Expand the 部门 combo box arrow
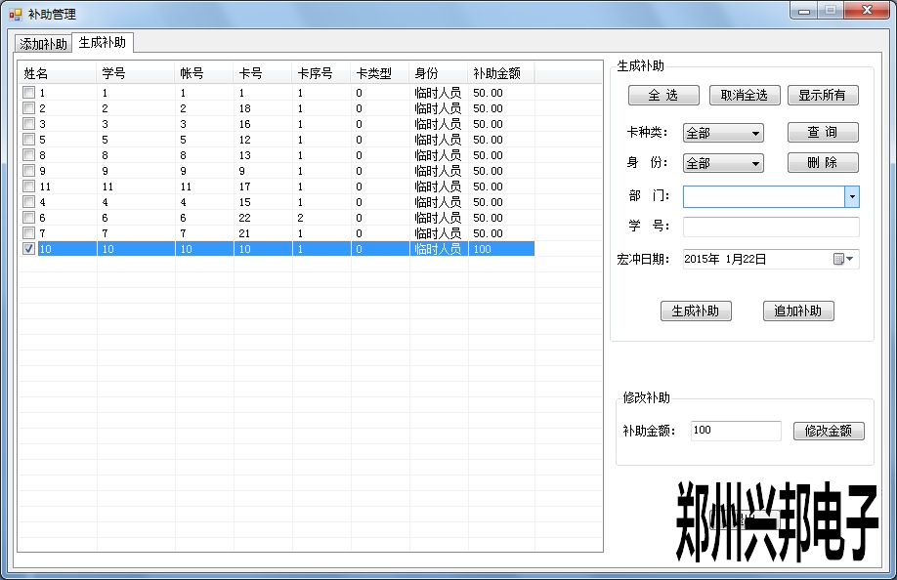This screenshot has width=897, height=580. [851, 197]
